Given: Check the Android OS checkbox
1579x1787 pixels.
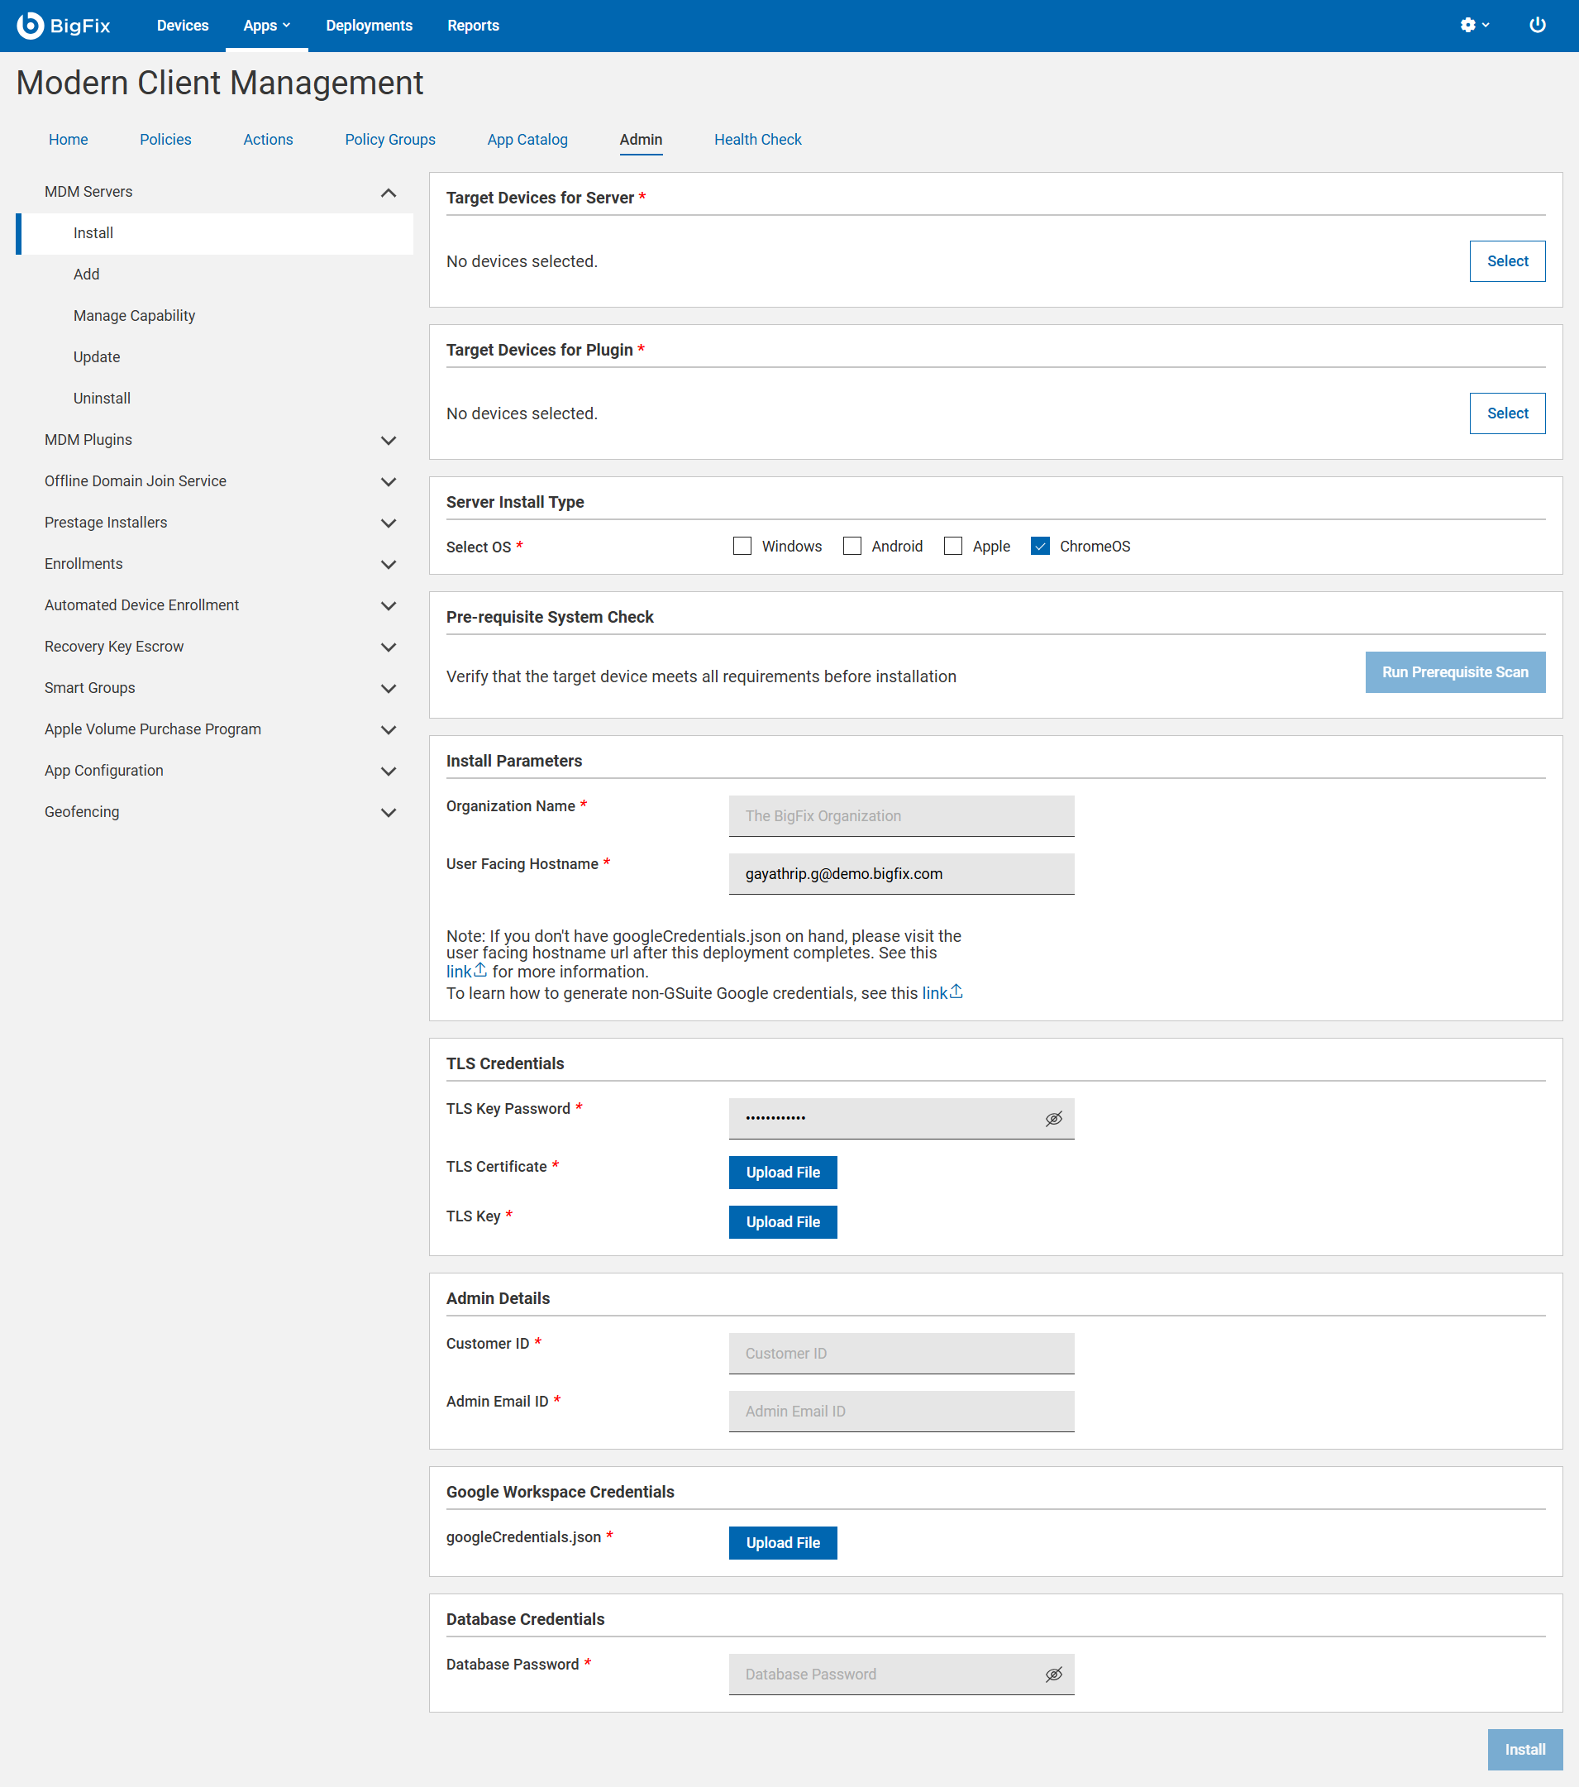Looking at the screenshot, I should tap(852, 547).
